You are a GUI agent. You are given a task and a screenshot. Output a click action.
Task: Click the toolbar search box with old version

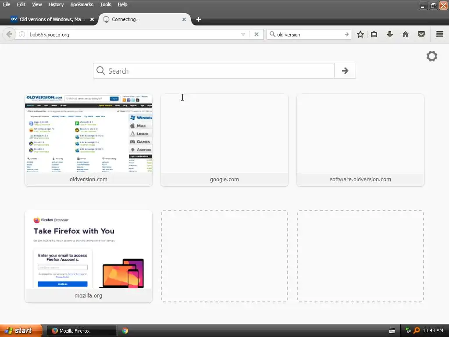309,34
